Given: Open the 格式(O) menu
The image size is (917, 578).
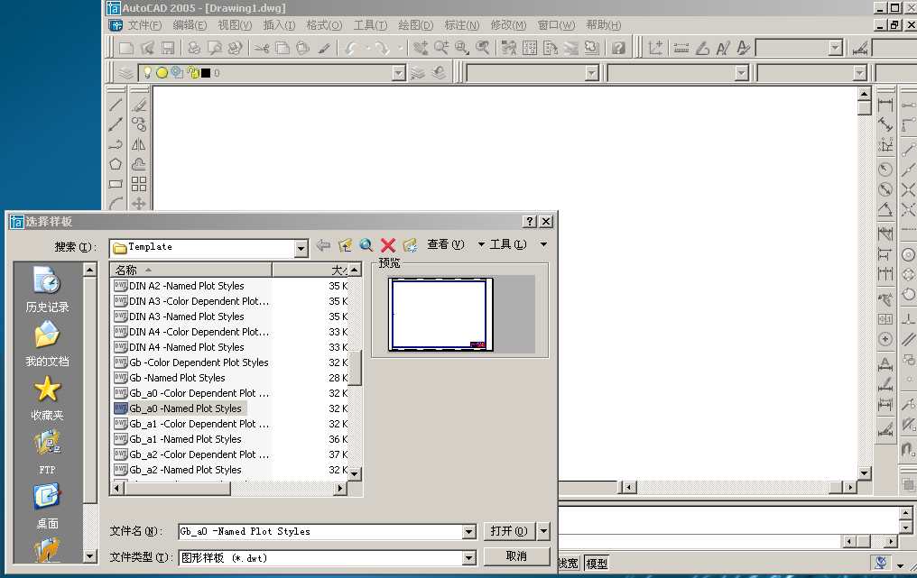Looking at the screenshot, I should 324,25.
